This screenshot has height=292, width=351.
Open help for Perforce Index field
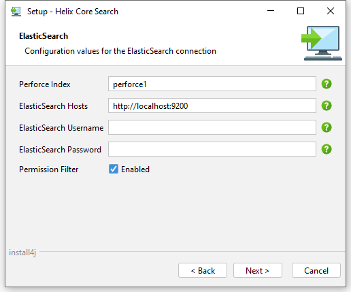click(x=327, y=84)
